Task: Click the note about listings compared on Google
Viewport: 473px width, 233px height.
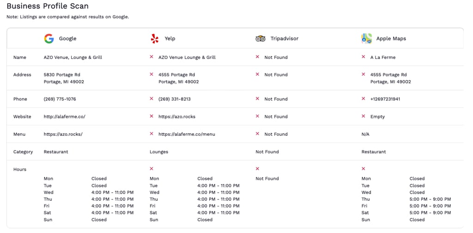Action: coord(68,17)
